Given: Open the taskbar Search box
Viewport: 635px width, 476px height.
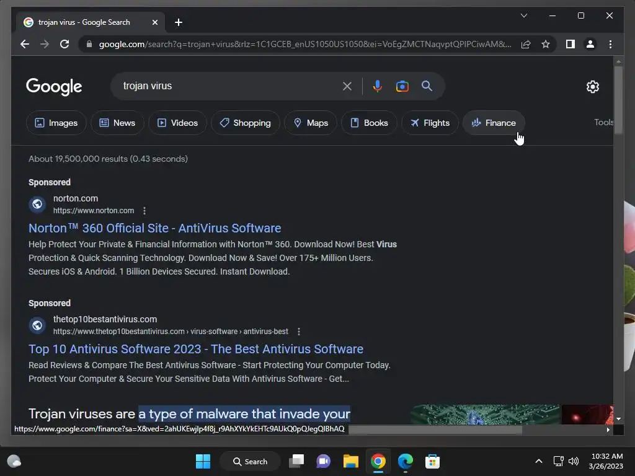Looking at the screenshot, I should [x=250, y=461].
